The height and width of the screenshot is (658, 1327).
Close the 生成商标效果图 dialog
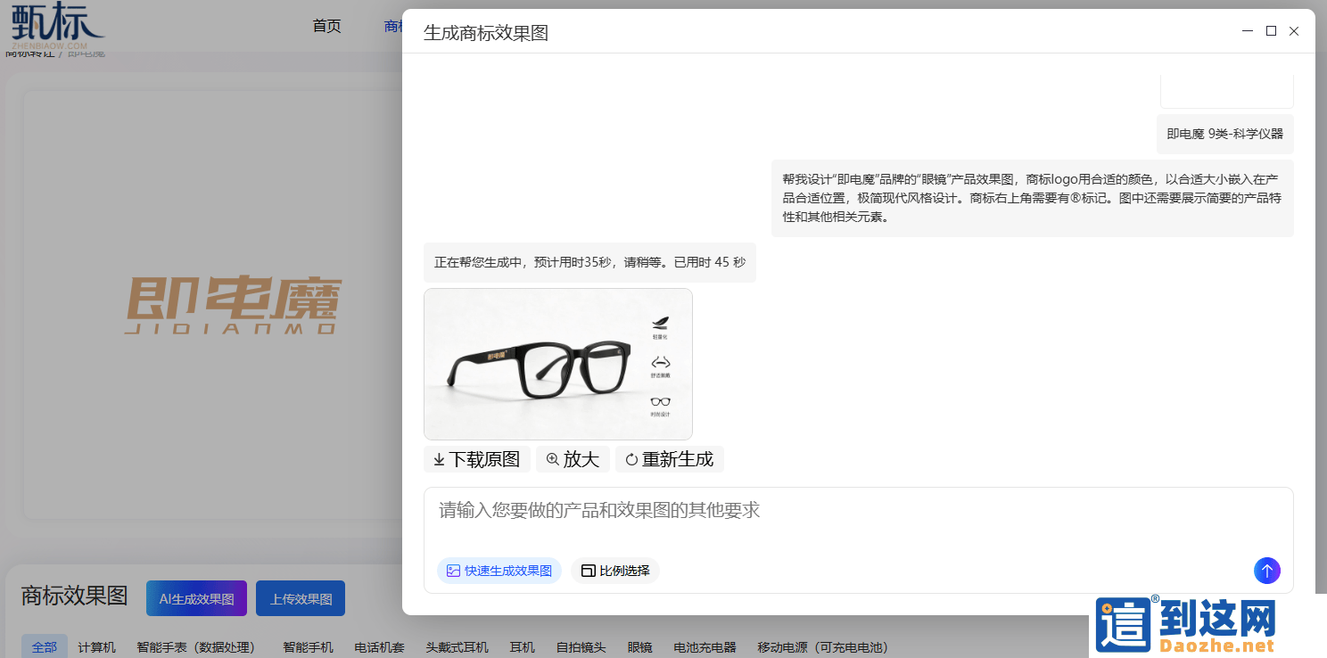click(x=1294, y=31)
